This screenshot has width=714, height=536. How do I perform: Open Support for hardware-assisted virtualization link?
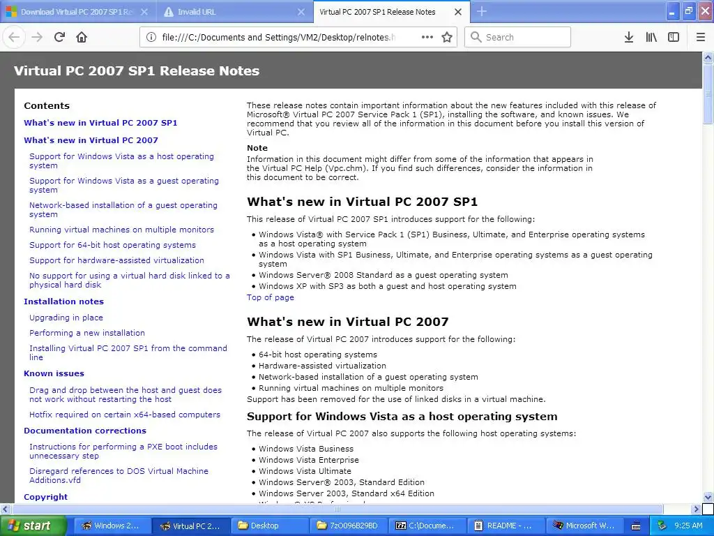[116, 260]
